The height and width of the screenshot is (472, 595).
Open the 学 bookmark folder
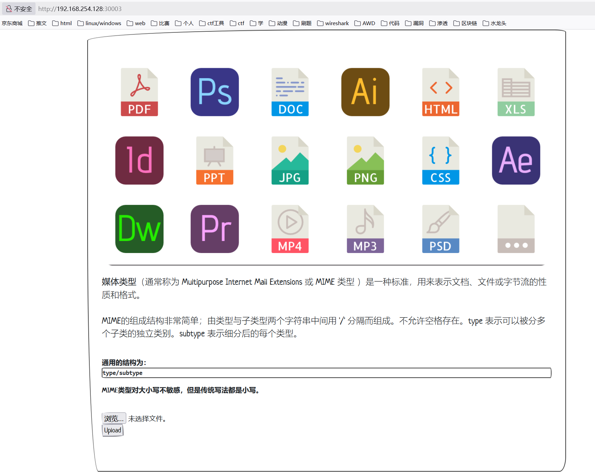[257, 23]
